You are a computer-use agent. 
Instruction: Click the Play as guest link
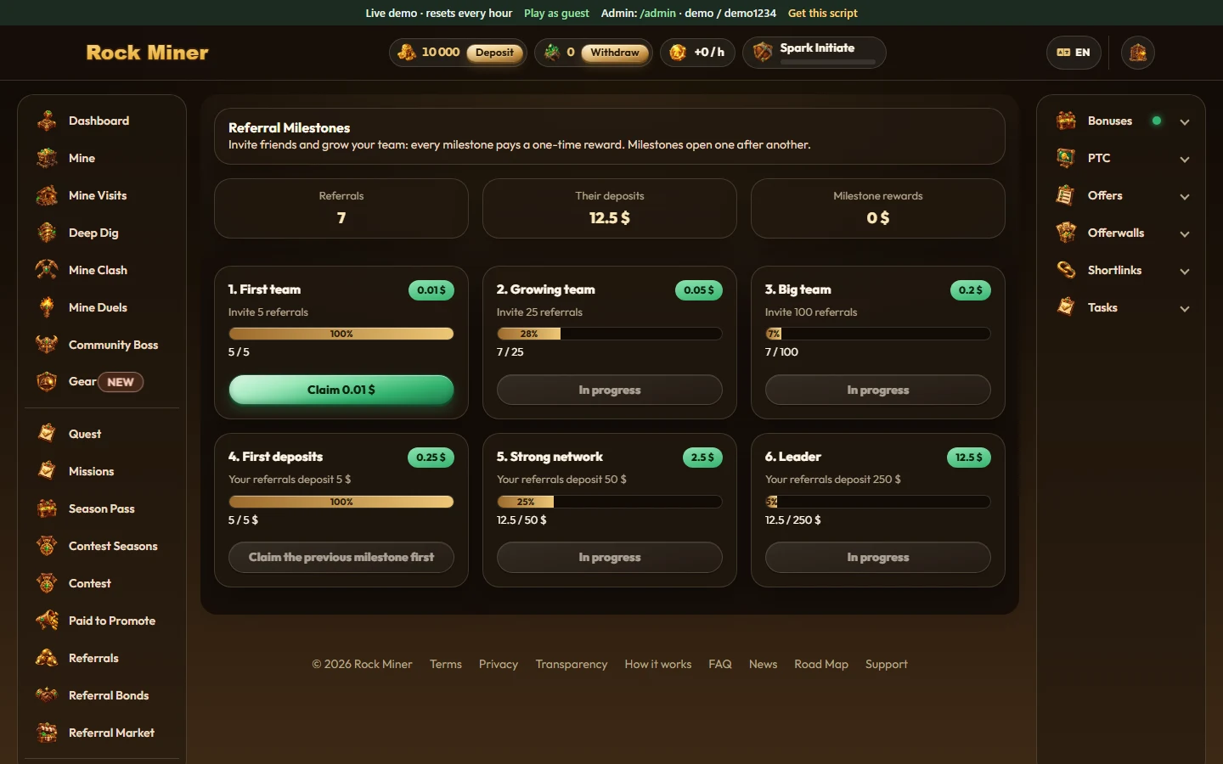coord(556,13)
